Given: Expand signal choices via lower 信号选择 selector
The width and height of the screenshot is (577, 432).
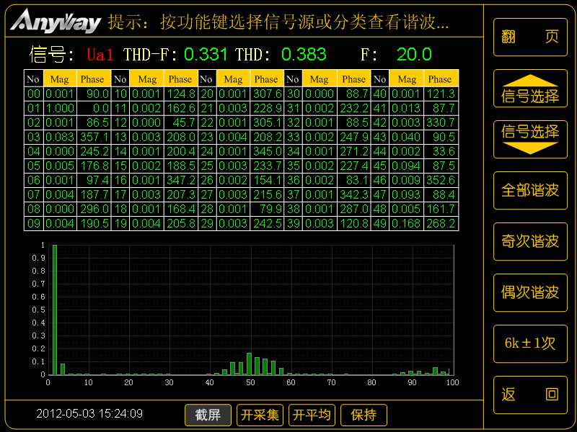Looking at the screenshot, I should pos(530,138).
